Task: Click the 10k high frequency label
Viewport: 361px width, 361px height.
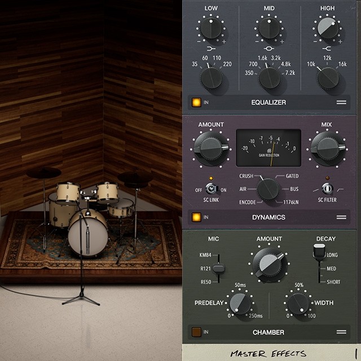Action: coord(311,64)
